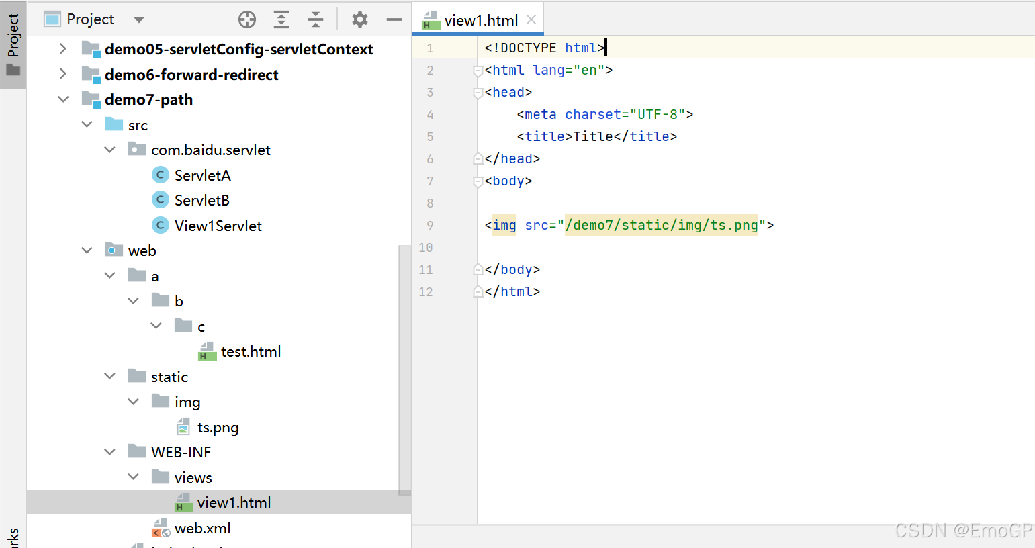
Task: Click the demo05-servletConfig-servletContext module icon
Action: click(x=91, y=49)
